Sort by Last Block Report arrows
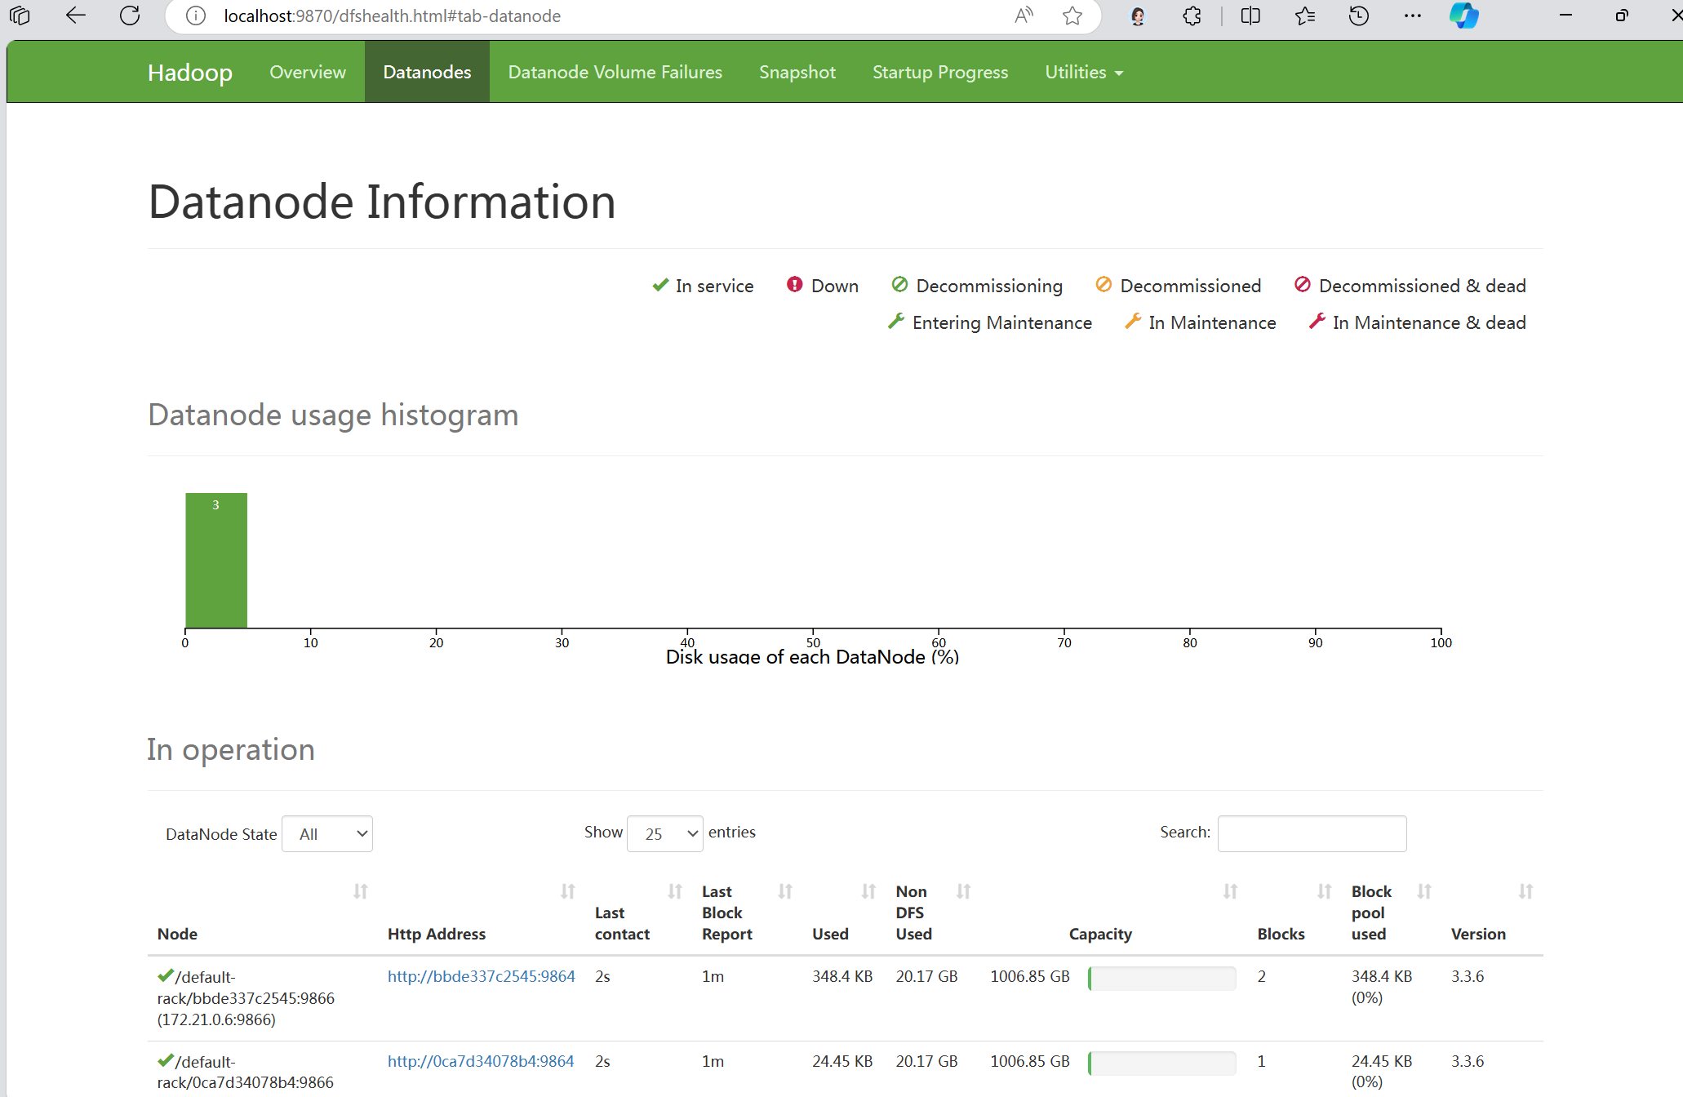 785,891
